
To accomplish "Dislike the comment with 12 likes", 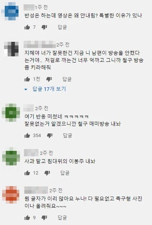I will (47, 173).
